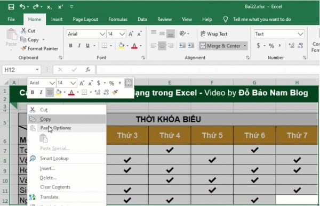Toggle Underline in the ribbon Font group

[x=88, y=45]
